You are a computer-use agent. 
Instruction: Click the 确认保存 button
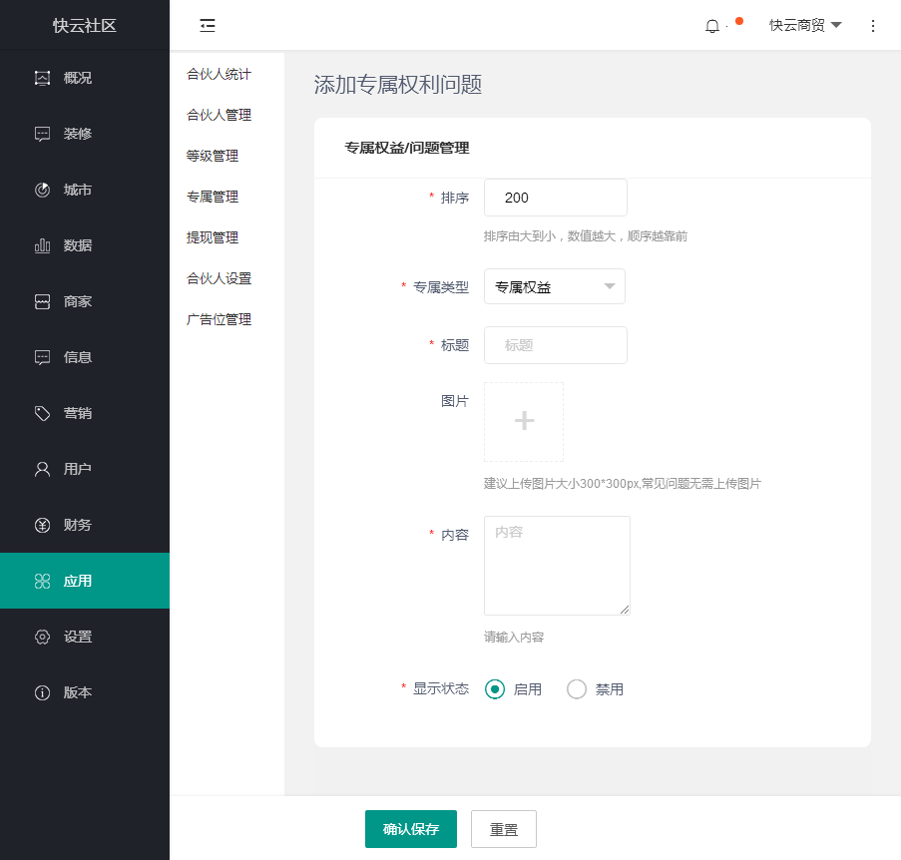point(411,829)
